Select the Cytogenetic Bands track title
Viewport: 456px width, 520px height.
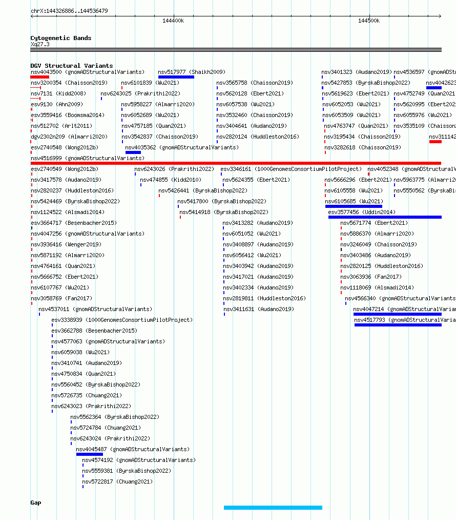pyautogui.click(x=61, y=38)
